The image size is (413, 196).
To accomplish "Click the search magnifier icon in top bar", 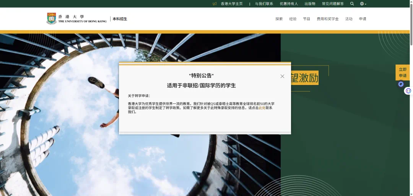I will [352, 4].
